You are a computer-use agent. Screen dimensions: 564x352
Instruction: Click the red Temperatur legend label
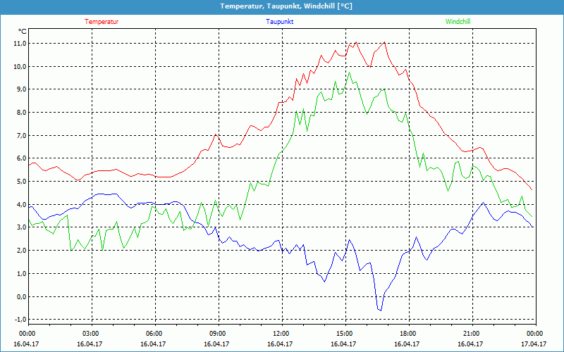click(x=102, y=22)
